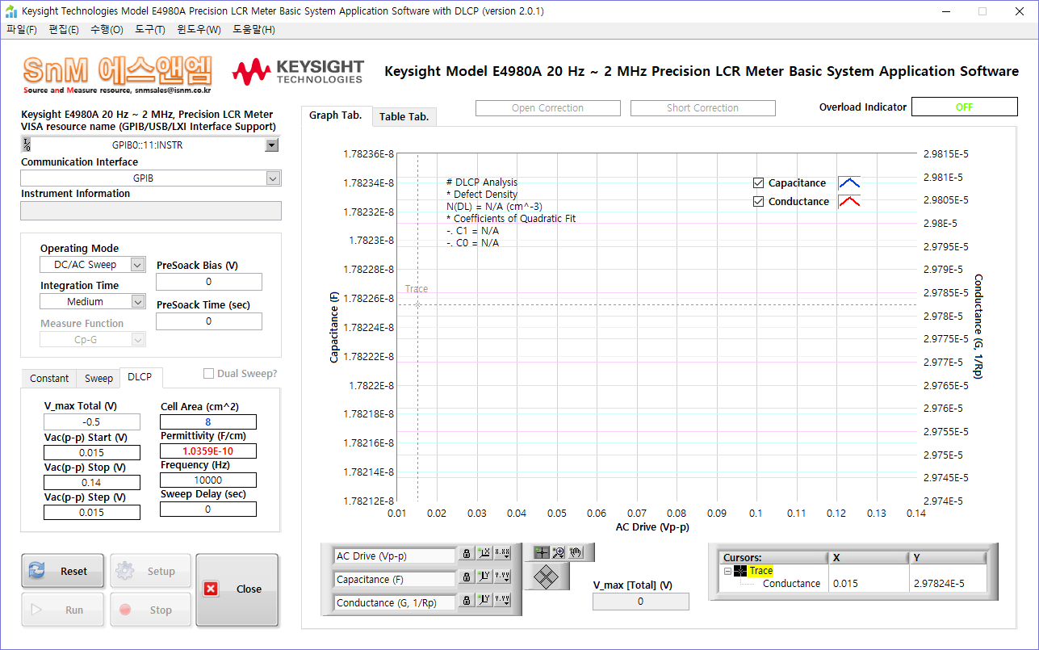1039x650 pixels.
Task: Click the Vac(p-p) Step input field
Action: click(92, 513)
